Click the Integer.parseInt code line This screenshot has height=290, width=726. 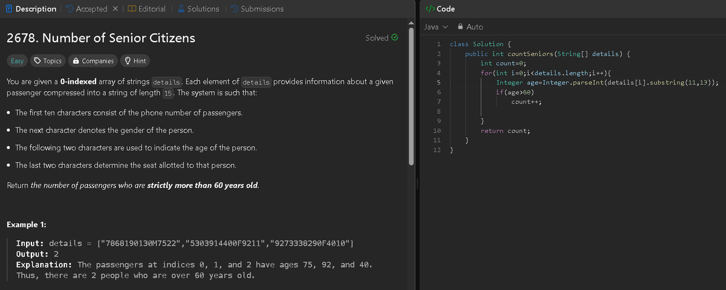click(x=607, y=83)
